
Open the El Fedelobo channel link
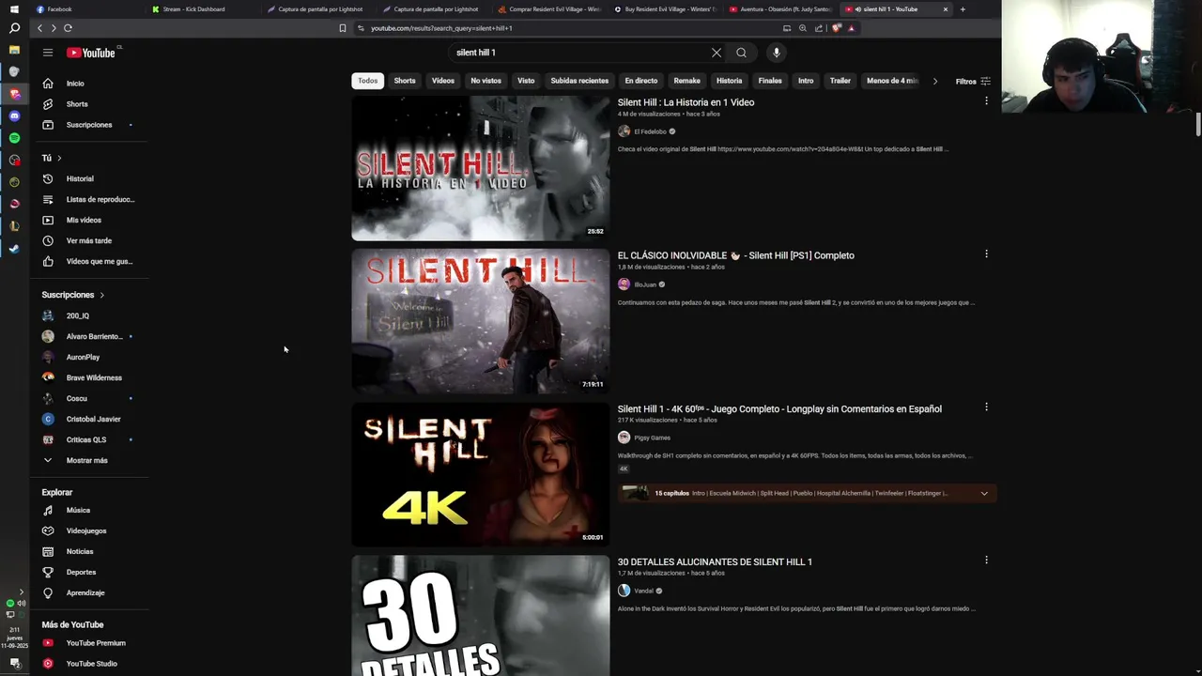[650, 131]
